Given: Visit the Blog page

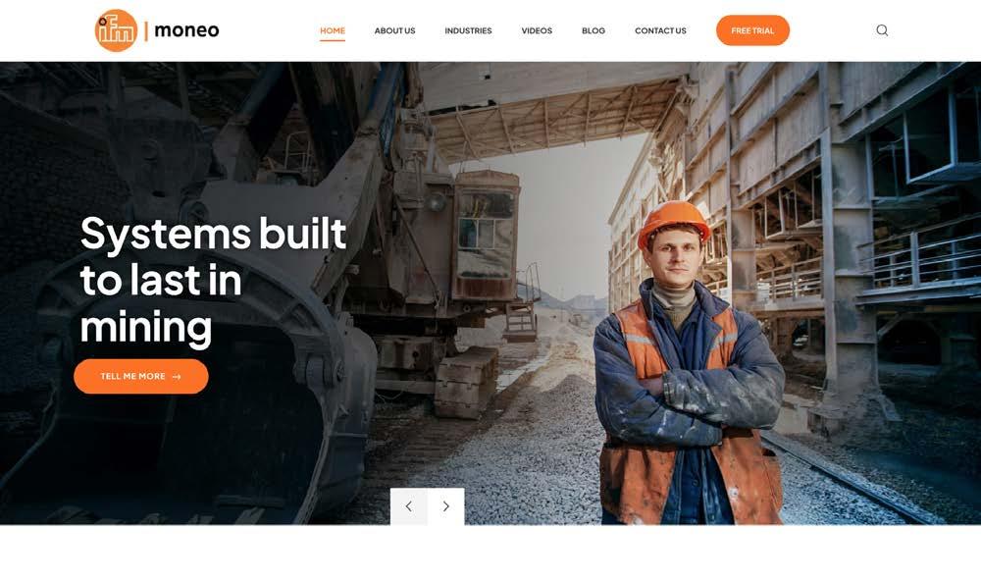Looking at the screenshot, I should coord(594,30).
